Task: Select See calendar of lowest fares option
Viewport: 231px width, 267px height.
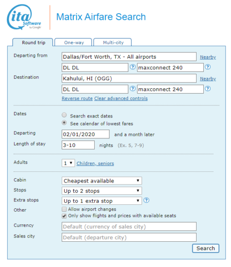Action: pyautogui.click(x=64, y=123)
